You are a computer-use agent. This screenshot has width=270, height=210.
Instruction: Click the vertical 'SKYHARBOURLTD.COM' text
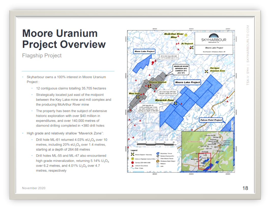[248, 44]
